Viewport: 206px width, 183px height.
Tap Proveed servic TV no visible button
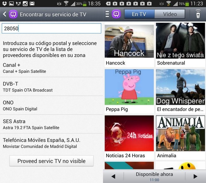tap(51, 161)
